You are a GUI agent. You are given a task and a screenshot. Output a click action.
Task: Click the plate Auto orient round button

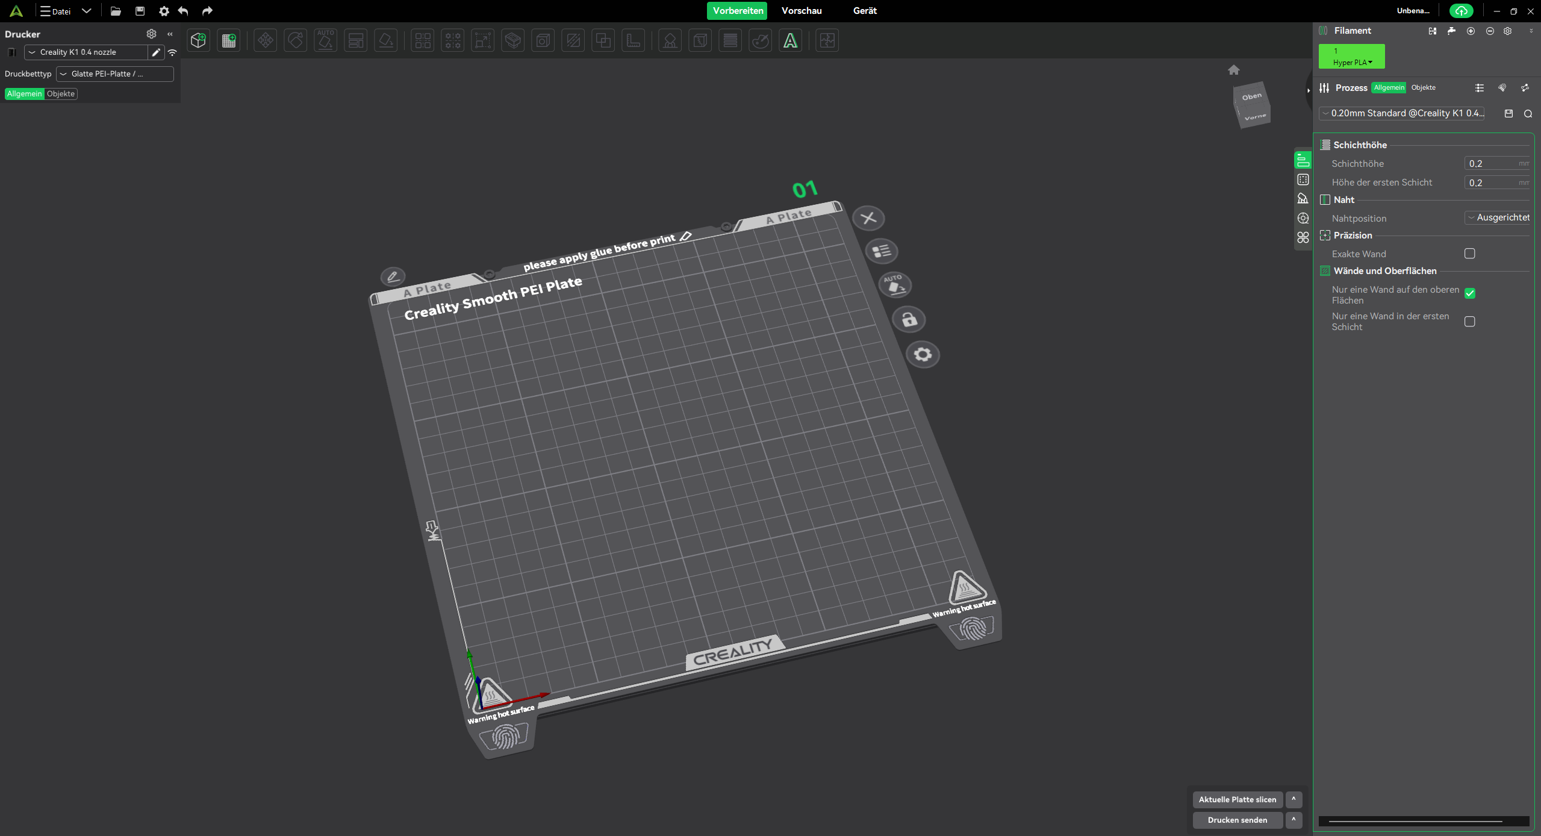point(895,285)
